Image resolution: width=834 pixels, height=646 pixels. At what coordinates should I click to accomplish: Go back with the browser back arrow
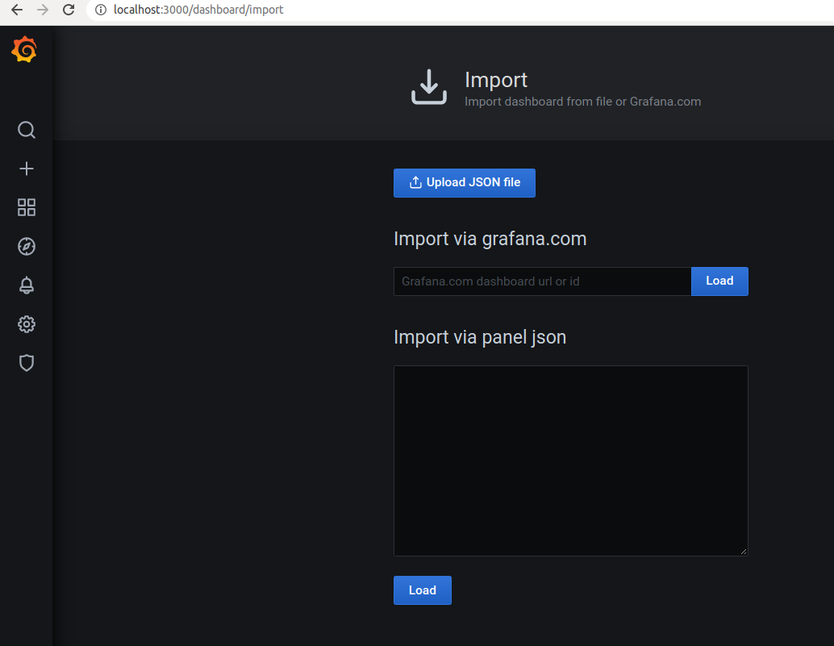coord(17,10)
